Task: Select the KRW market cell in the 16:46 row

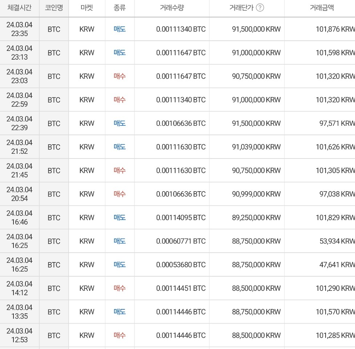Action: [87, 217]
